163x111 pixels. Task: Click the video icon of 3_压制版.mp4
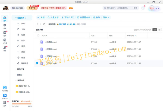click(42, 49)
